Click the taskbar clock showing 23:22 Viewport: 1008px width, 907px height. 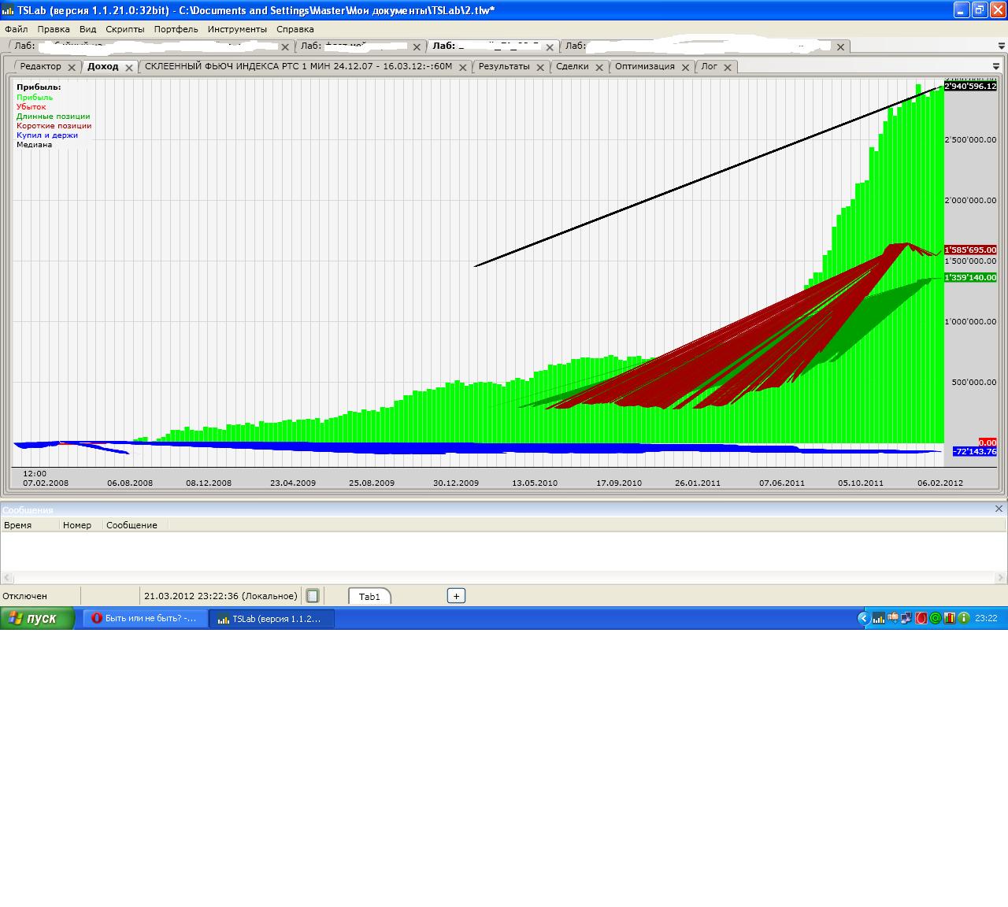(x=986, y=619)
